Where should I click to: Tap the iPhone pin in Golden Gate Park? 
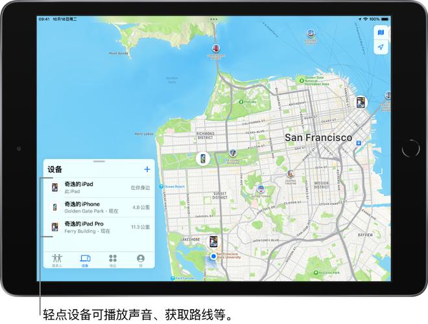203,159
